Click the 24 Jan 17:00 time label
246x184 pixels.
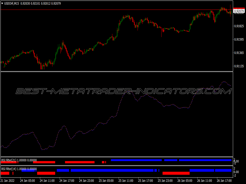click(67, 180)
